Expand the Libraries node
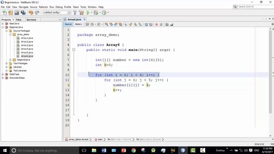274x154 pixels. click(6, 67)
